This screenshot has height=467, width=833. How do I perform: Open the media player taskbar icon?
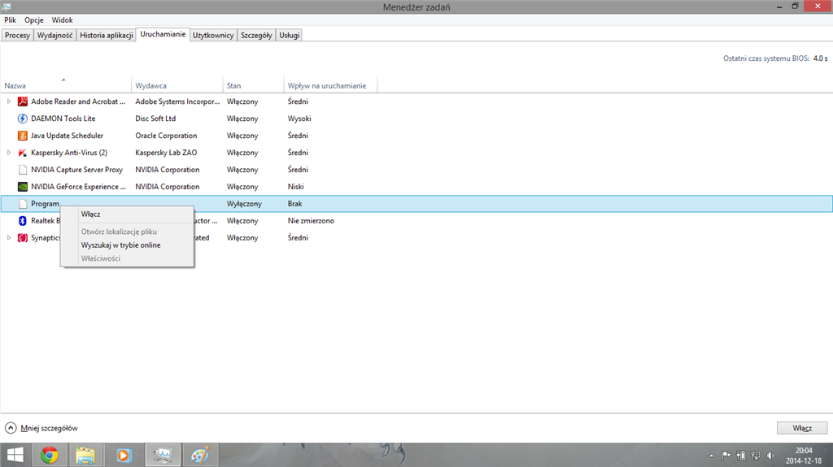point(124,456)
